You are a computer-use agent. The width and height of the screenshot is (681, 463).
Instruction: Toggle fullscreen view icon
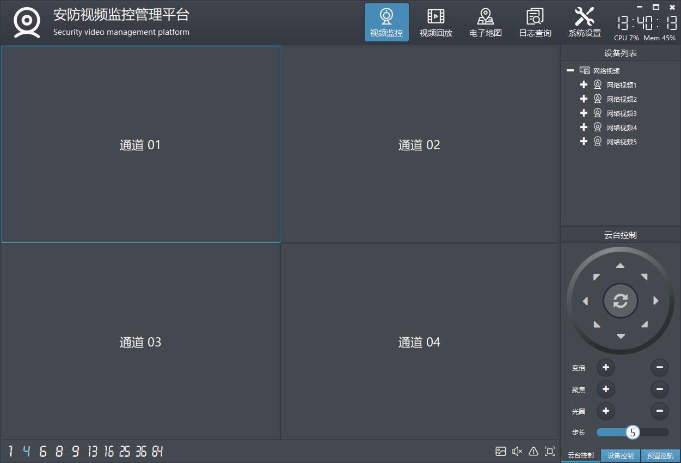550,451
